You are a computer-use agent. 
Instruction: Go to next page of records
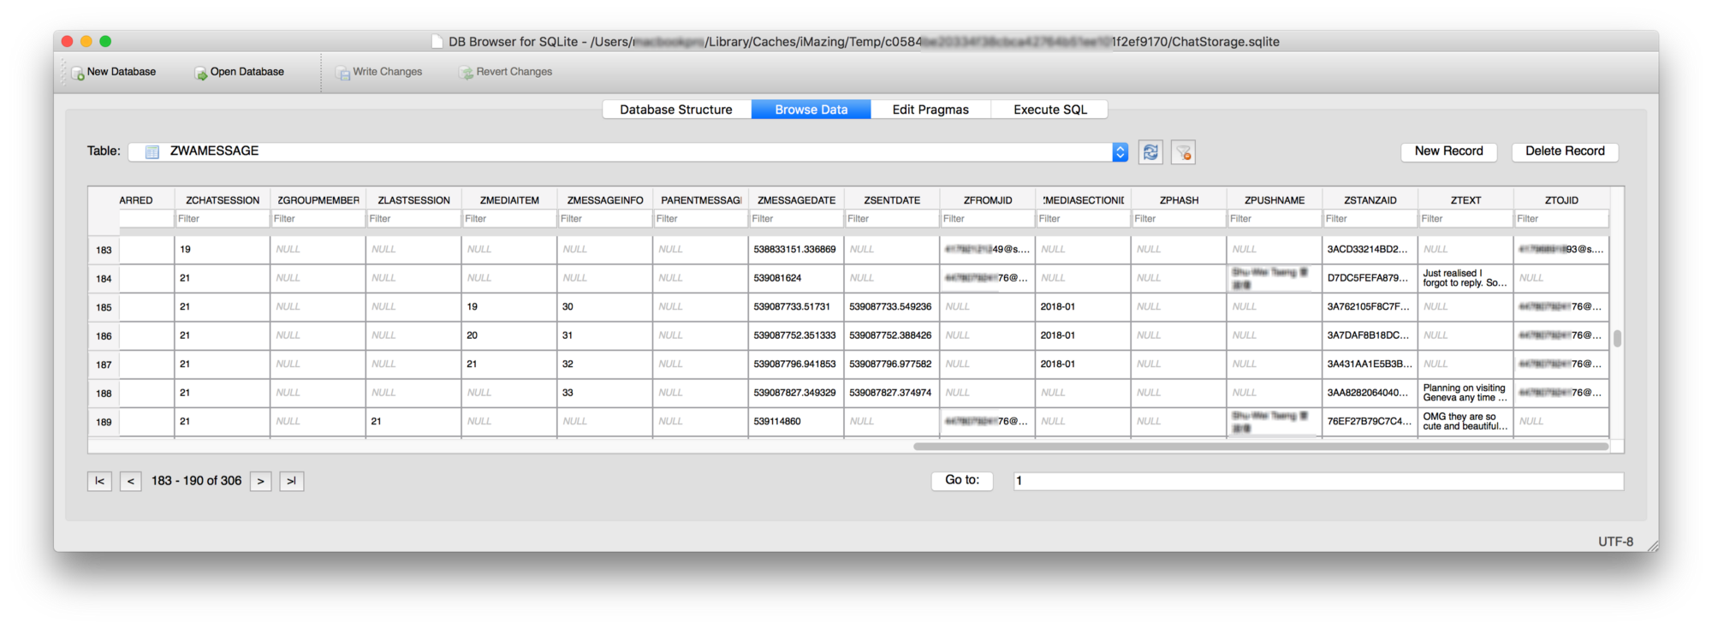pyautogui.click(x=261, y=482)
